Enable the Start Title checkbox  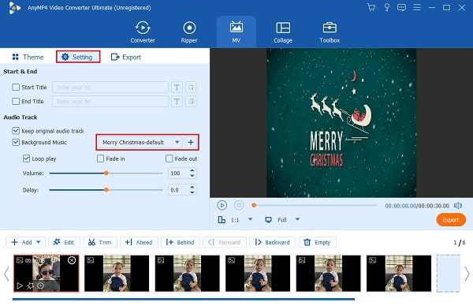pos(16,88)
